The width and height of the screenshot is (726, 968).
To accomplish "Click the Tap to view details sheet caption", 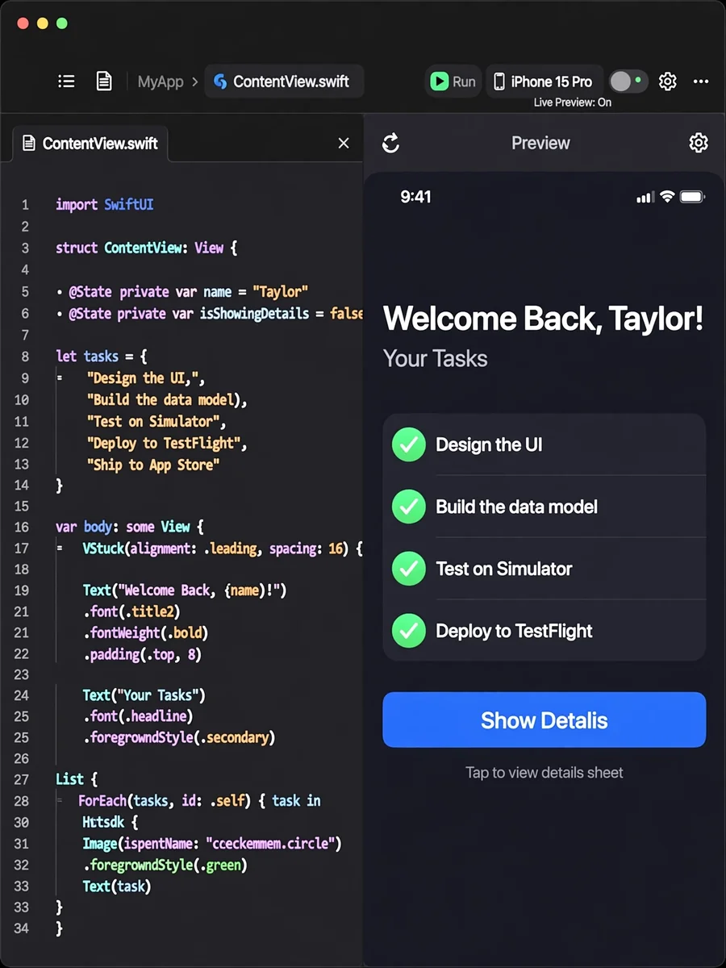I will [x=544, y=773].
